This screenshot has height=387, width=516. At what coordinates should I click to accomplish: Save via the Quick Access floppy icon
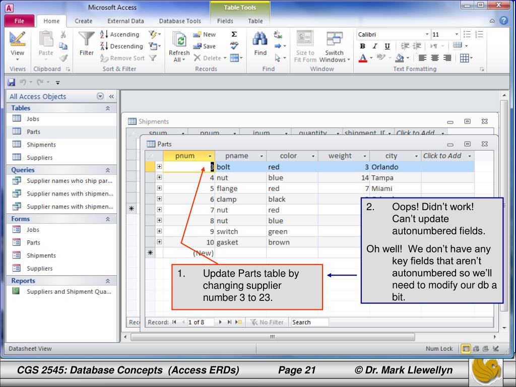[11, 82]
